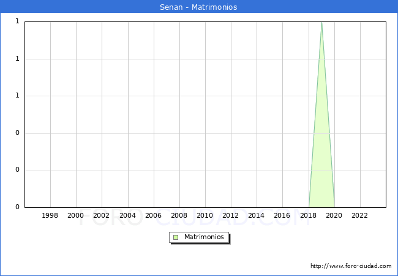Select the 2022 x-axis label
This screenshot has width=398, height=276.
(359, 215)
